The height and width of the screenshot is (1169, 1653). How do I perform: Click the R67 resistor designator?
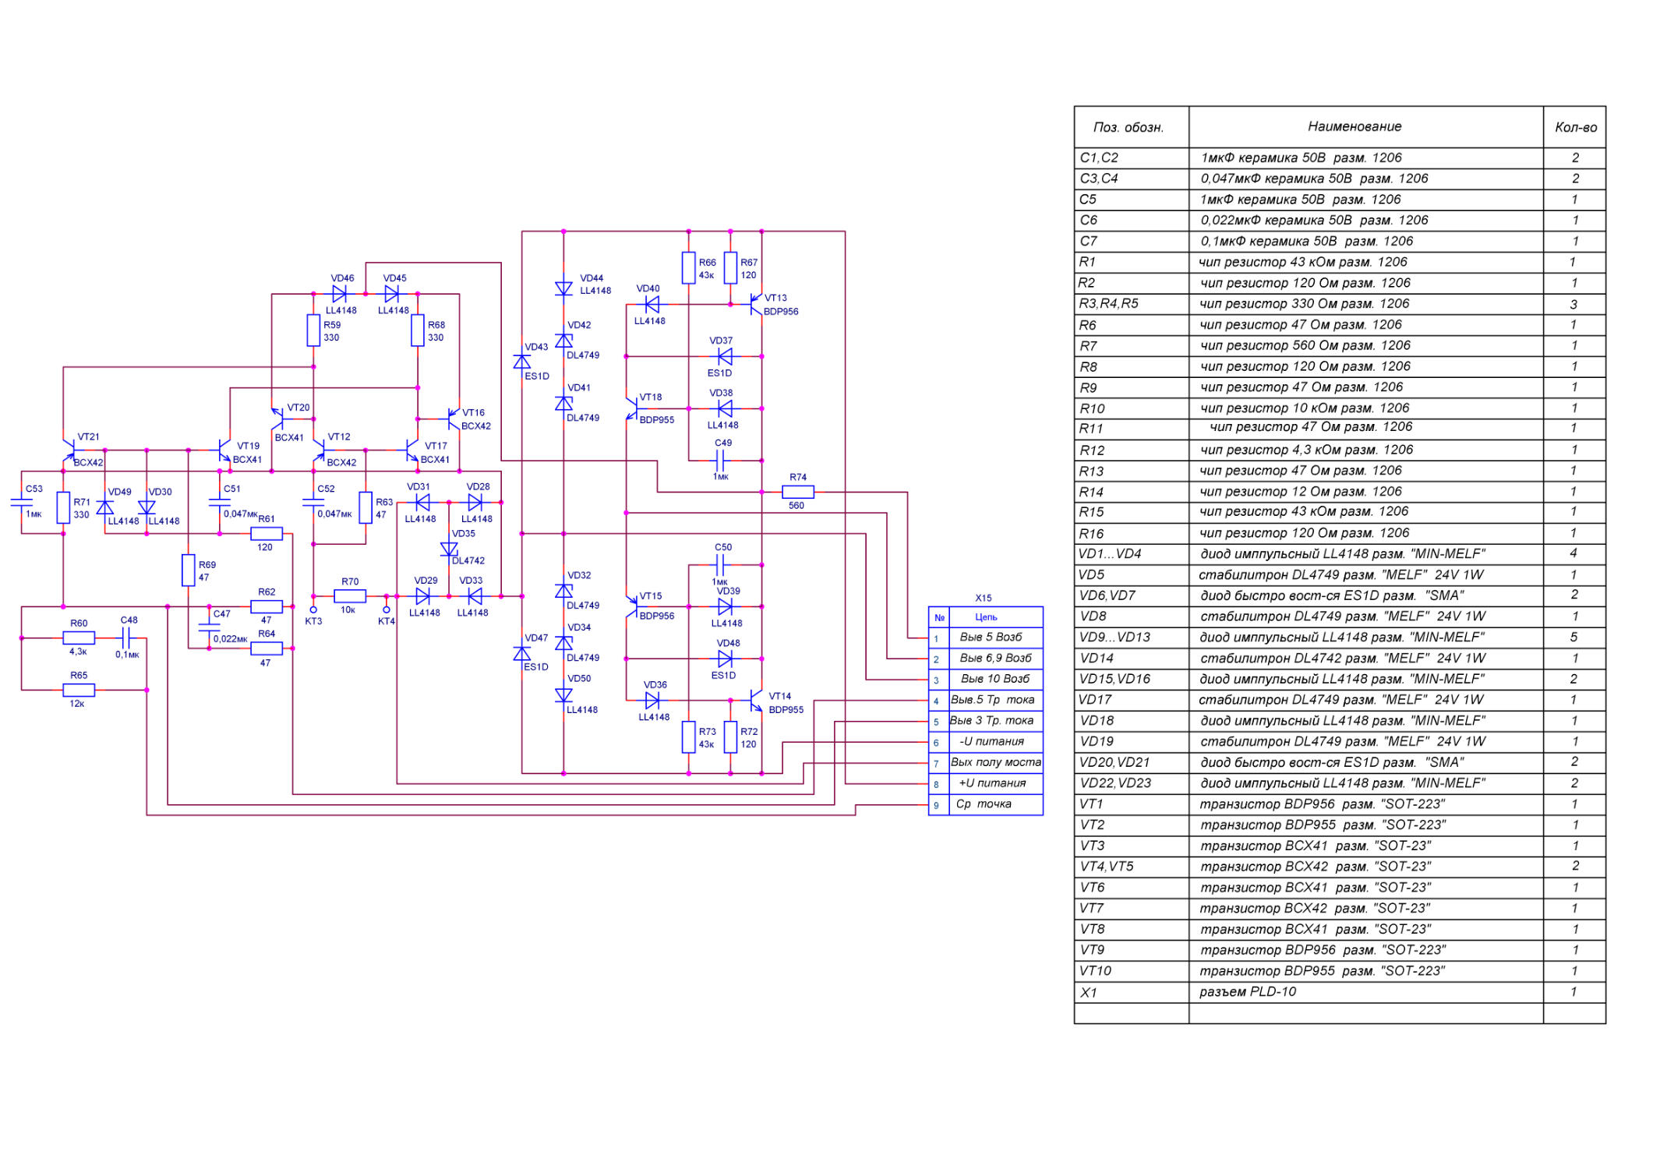pos(749,263)
